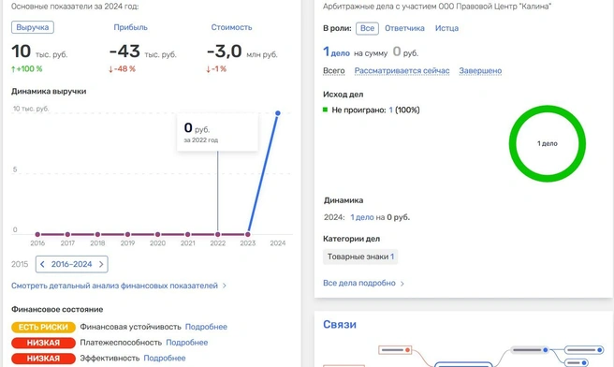This screenshot has height=367, width=614.
Task: Filter cases by Истца role
Action: pyautogui.click(x=446, y=28)
